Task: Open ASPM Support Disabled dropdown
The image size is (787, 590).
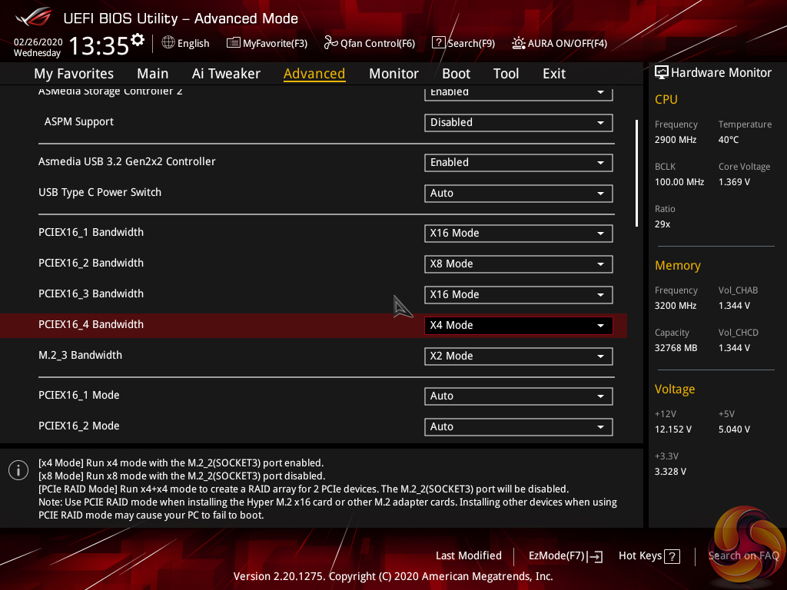Action: (x=518, y=122)
